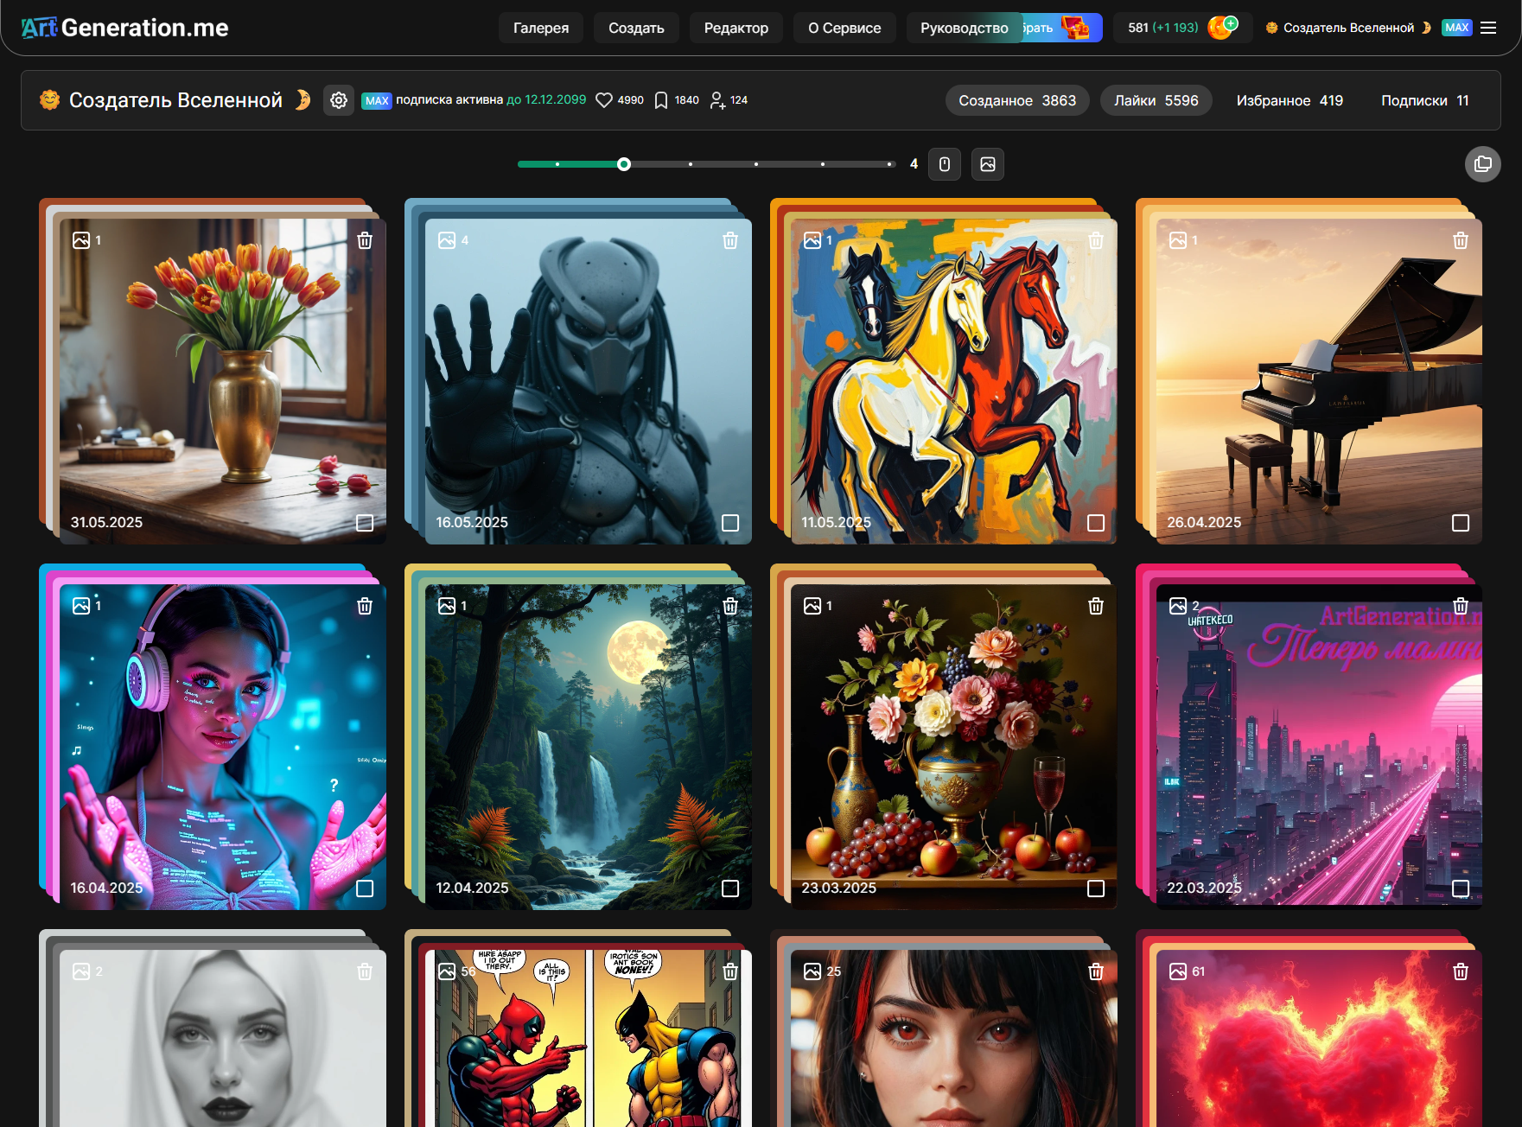The height and width of the screenshot is (1127, 1522).
Task: Delete the neon city image dated 22.03.2025
Action: point(1461,606)
